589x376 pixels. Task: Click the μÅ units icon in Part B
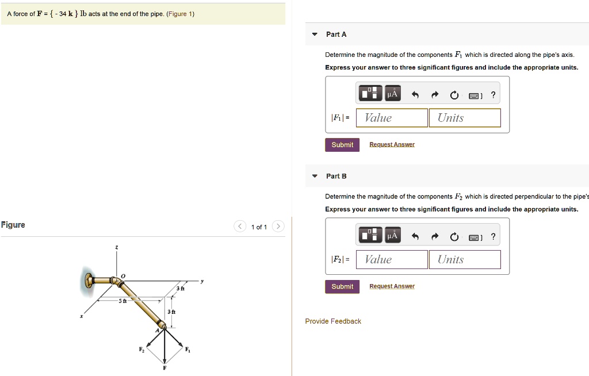click(392, 235)
